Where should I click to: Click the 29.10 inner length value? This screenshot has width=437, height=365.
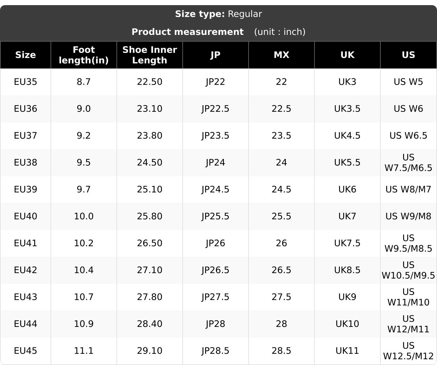150,351
